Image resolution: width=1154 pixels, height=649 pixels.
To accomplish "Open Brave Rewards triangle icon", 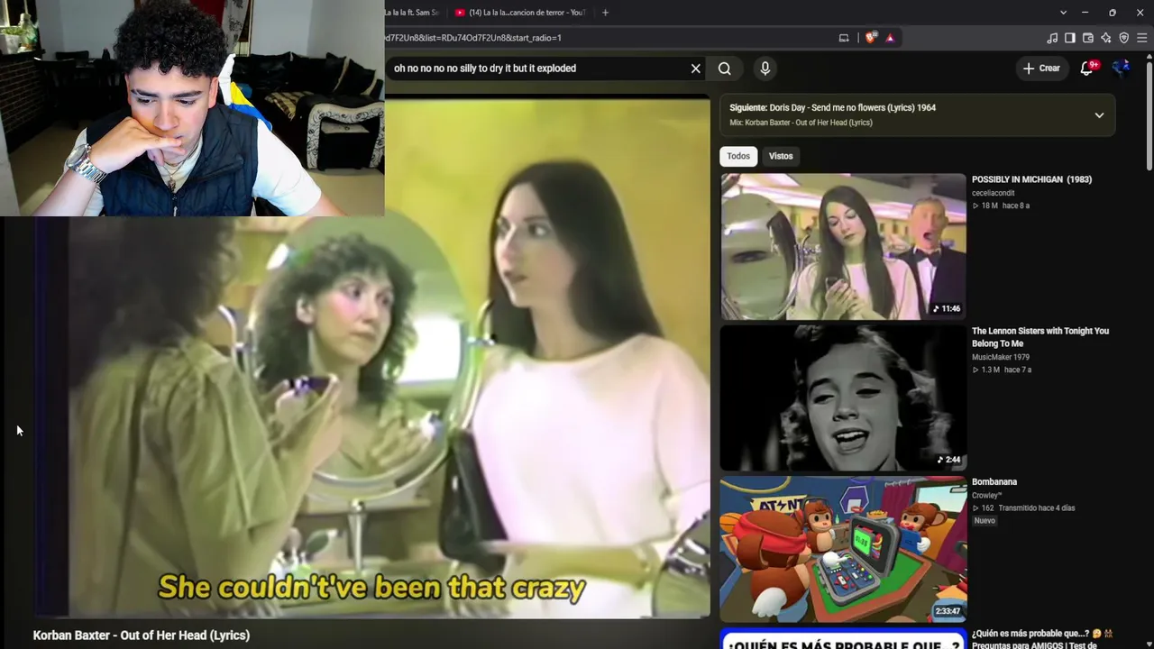I will 890,38.
